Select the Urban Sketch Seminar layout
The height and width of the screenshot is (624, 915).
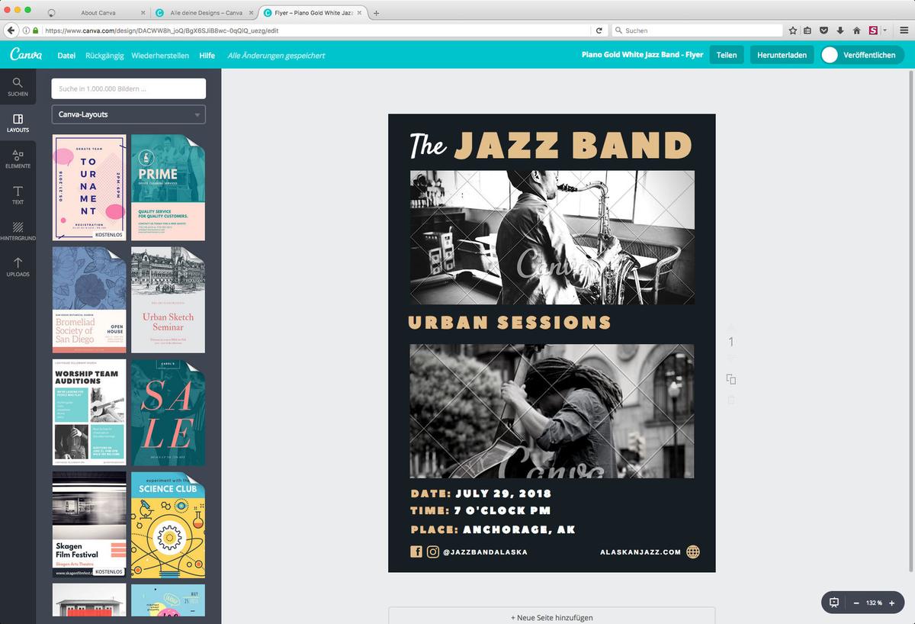(168, 300)
